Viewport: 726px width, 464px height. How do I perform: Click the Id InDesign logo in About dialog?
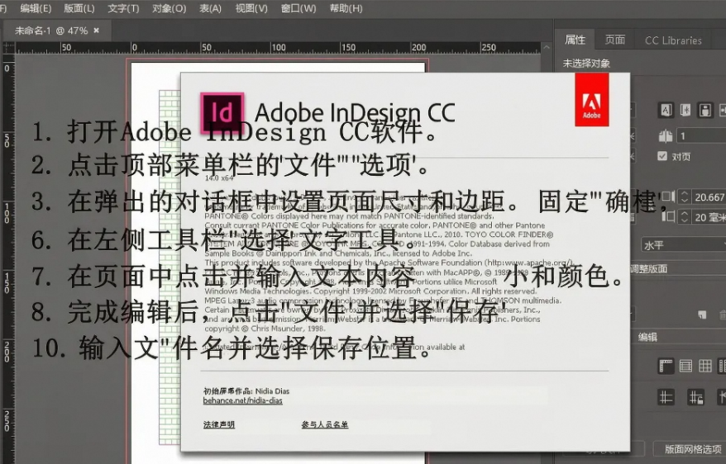coord(222,113)
